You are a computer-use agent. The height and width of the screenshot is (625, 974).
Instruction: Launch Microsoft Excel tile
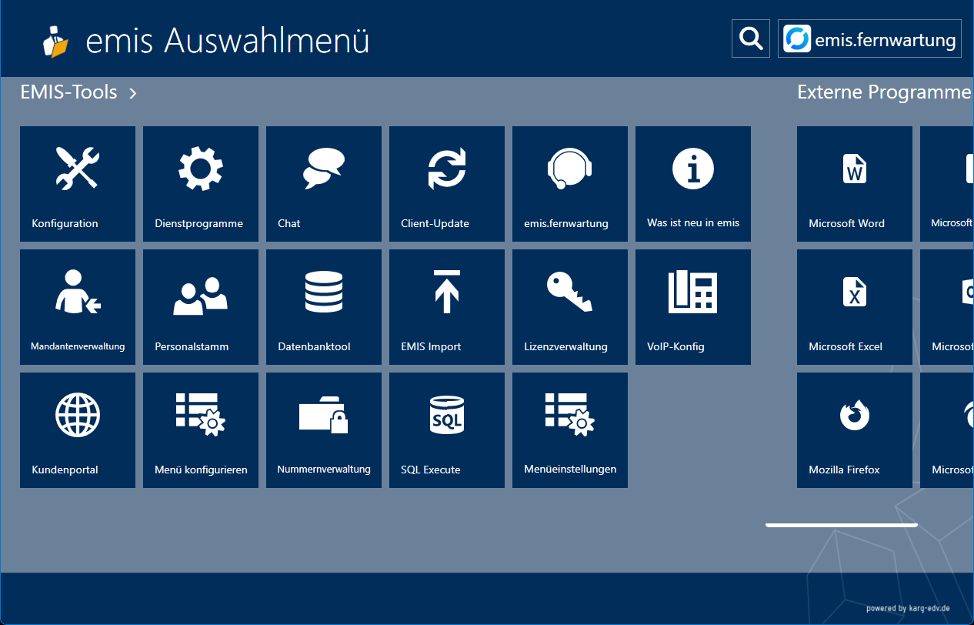click(x=855, y=307)
